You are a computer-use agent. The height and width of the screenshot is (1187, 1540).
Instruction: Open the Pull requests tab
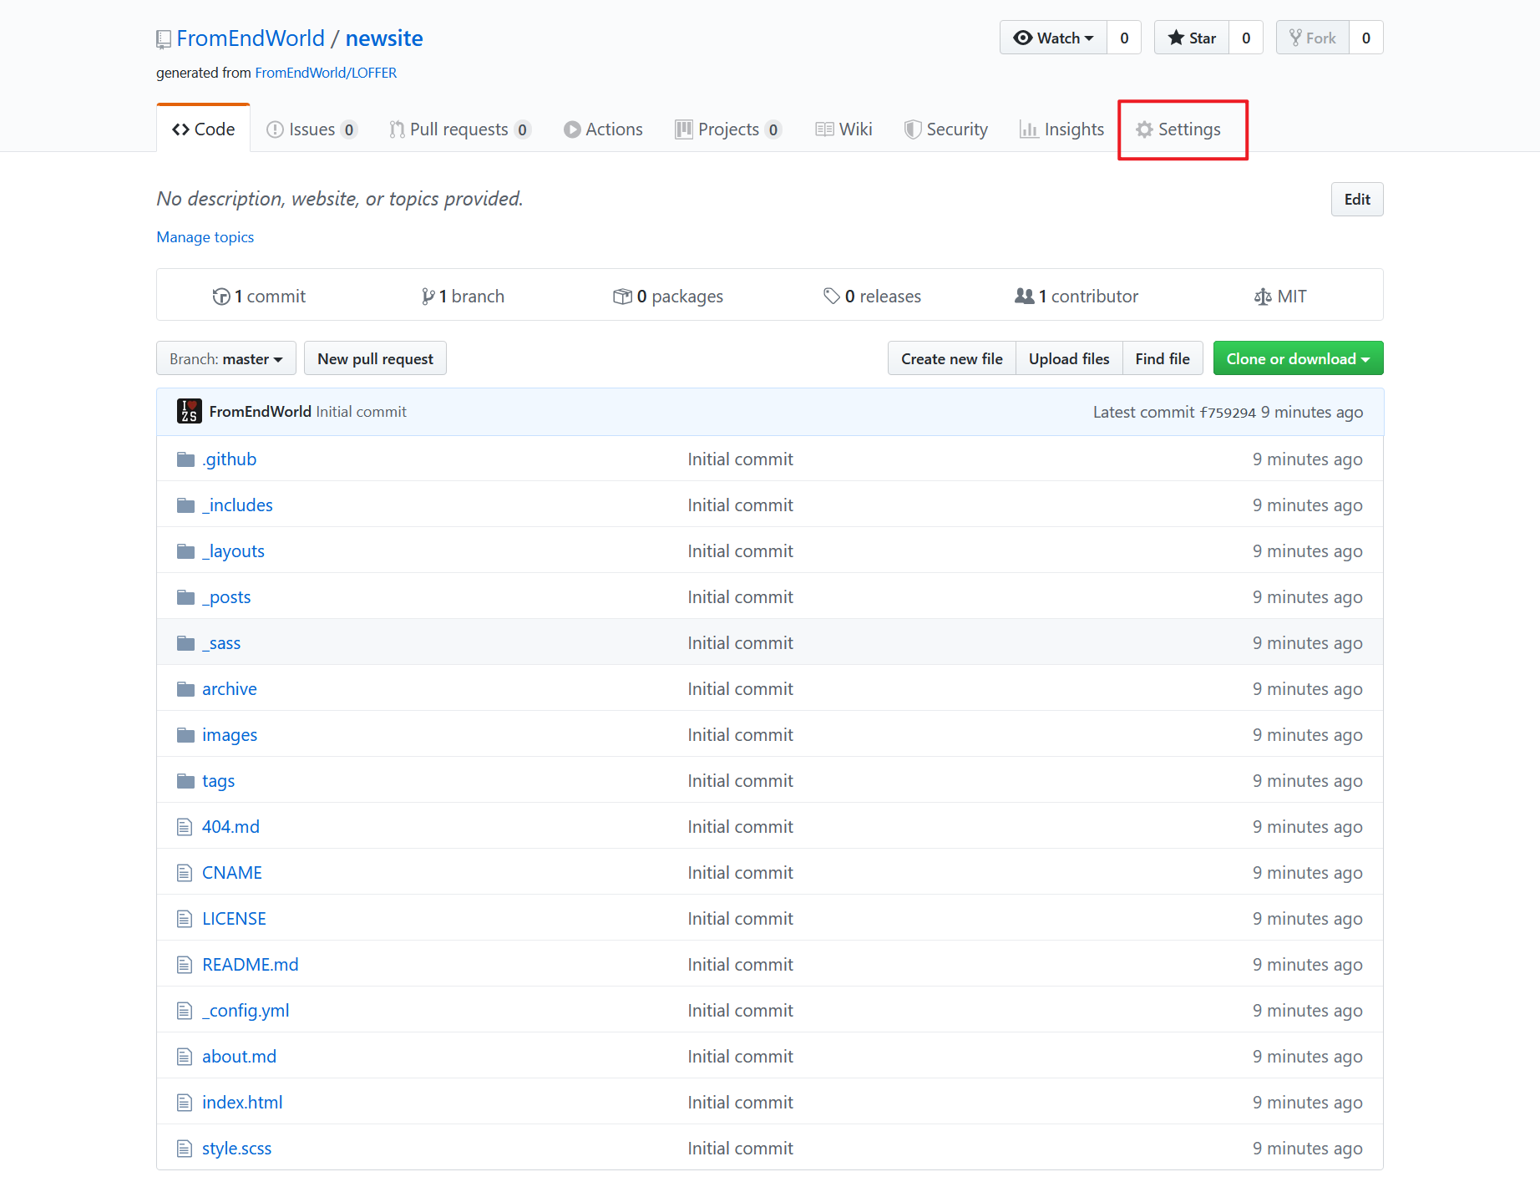[459, 129]
